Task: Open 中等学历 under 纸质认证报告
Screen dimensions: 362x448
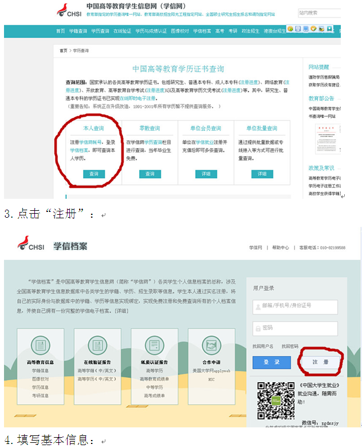Action: [154, 387]
